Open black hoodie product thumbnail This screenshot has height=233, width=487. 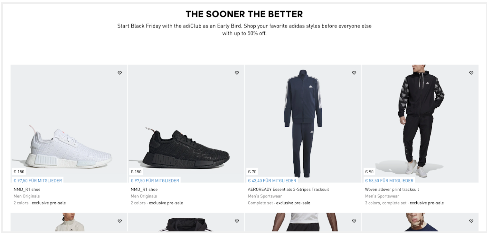click(186, 222)
